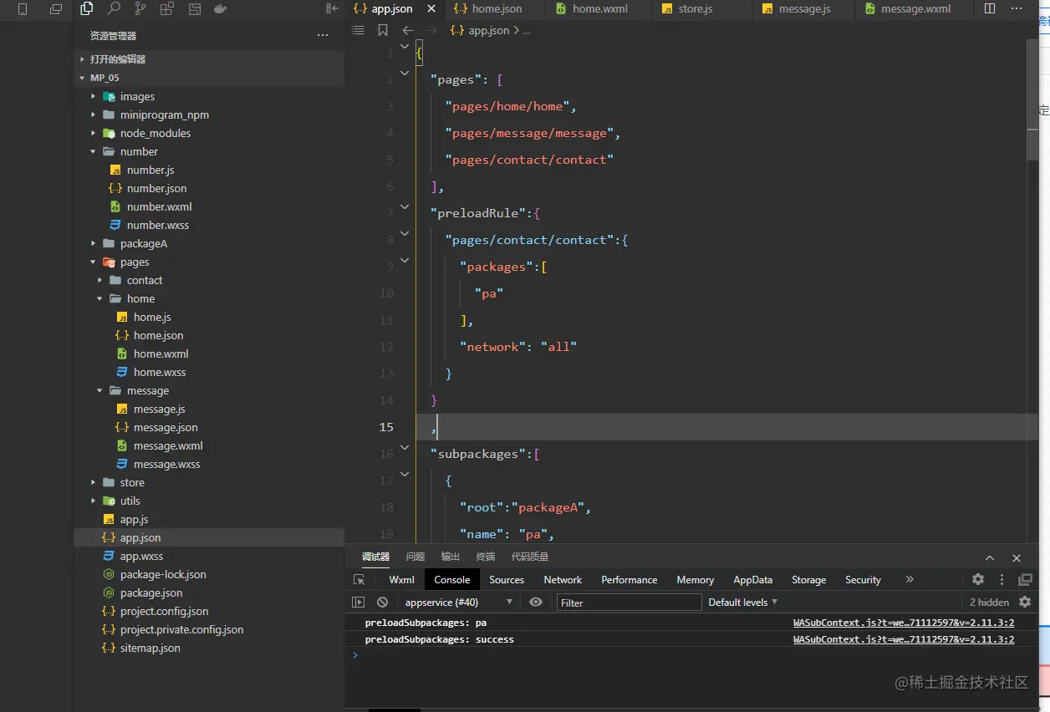1050x712 pixels.
Task: Click the simulator phone icon
Action: point(23,9)
